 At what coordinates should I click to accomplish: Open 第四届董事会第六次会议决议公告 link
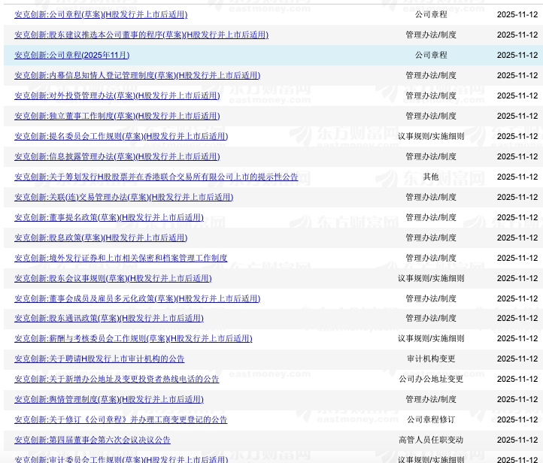click(x=93, y=440)
